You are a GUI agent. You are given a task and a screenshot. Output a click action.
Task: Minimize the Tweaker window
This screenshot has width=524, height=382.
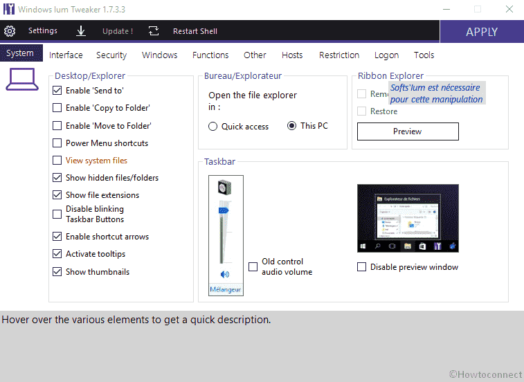click(x=446, y=9)
